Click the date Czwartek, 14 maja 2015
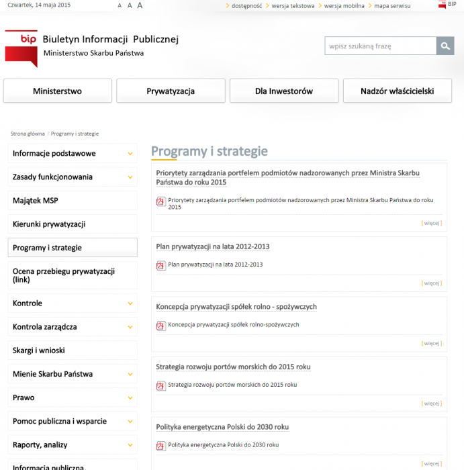The height and width of the screenshot is (470, 464). point(39,5)
